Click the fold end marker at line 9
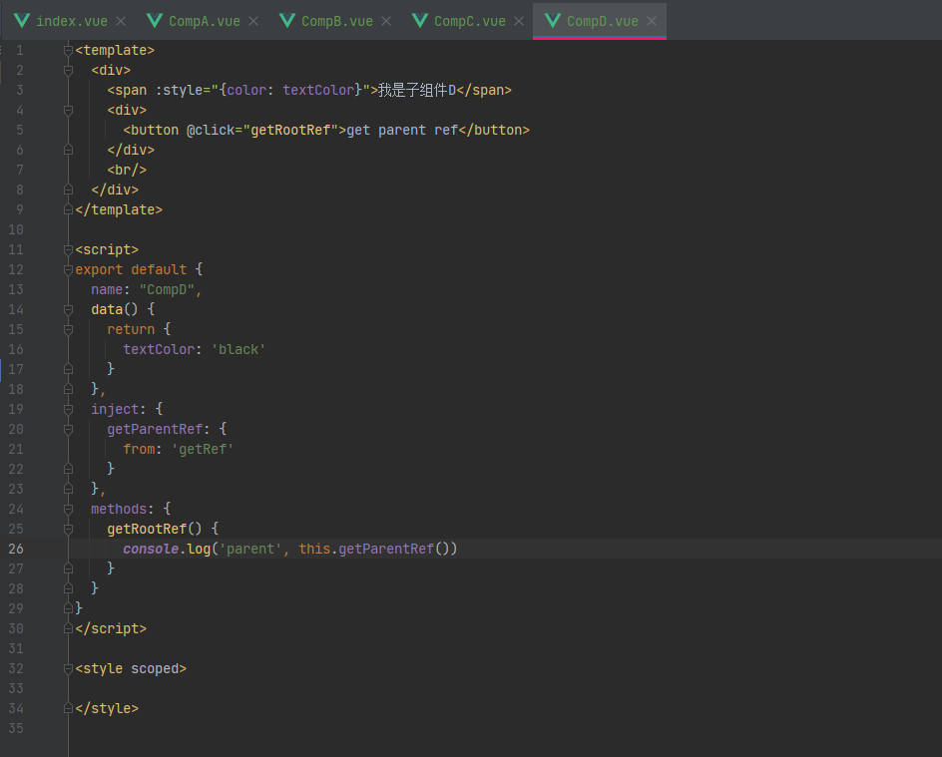 69,209
